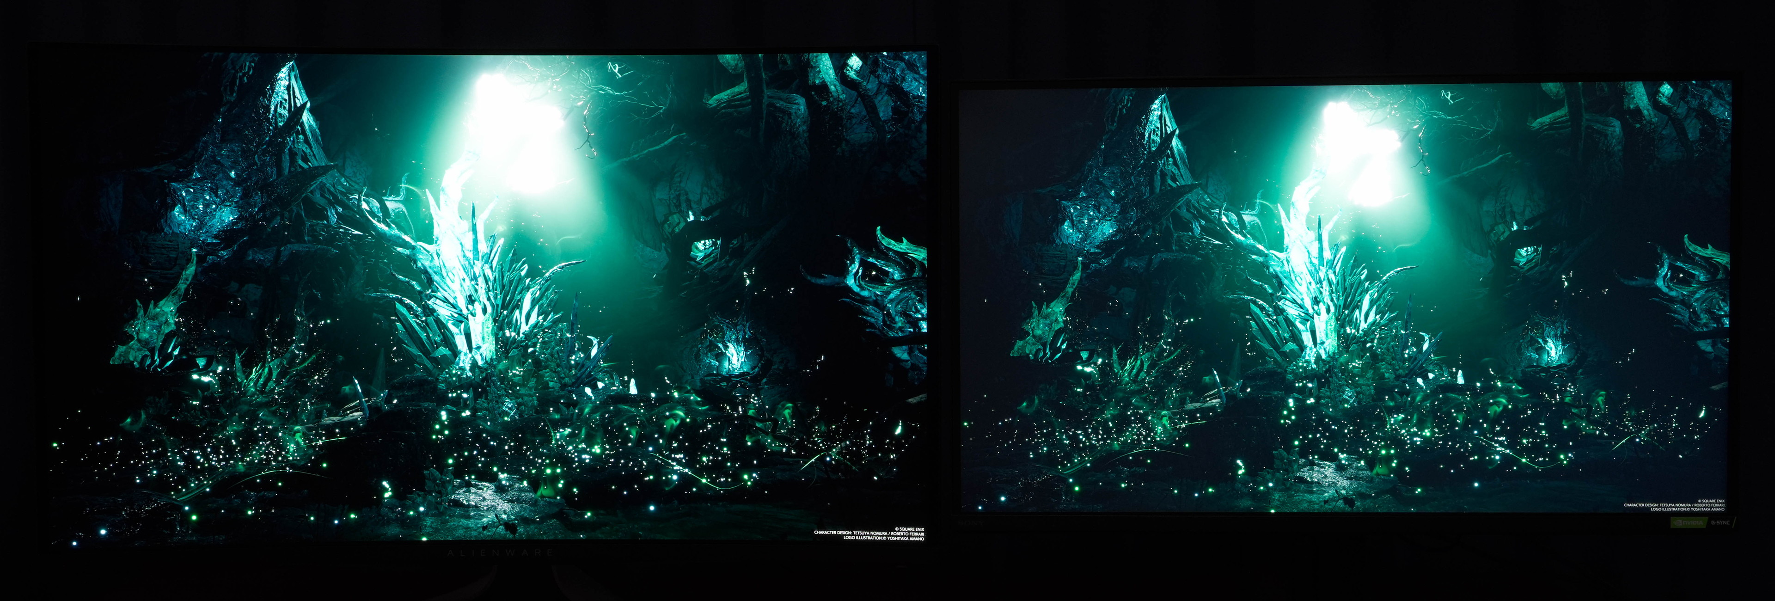This screenshot has height=601, width=1775.
Task: Click "LOGO ILLUSTRATION" credit line on the G-SYNC monitor
Action: (x=1688, y=509)
